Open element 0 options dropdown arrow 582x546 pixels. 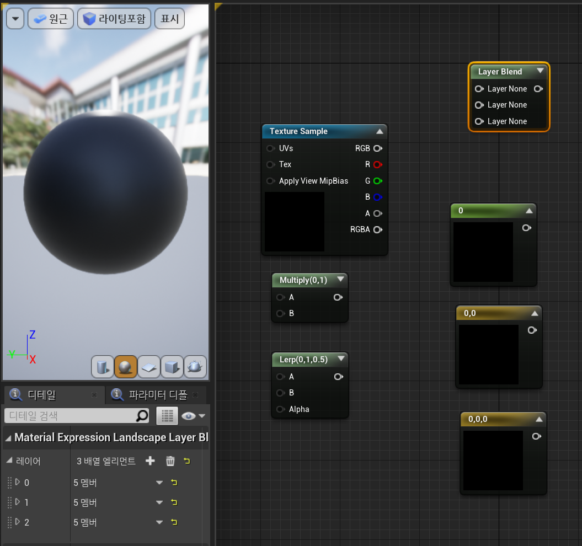[x=159, y=483]
